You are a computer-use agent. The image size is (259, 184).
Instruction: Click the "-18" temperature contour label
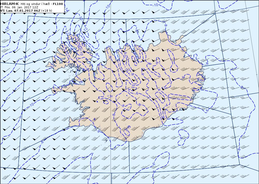coord(7,30)
